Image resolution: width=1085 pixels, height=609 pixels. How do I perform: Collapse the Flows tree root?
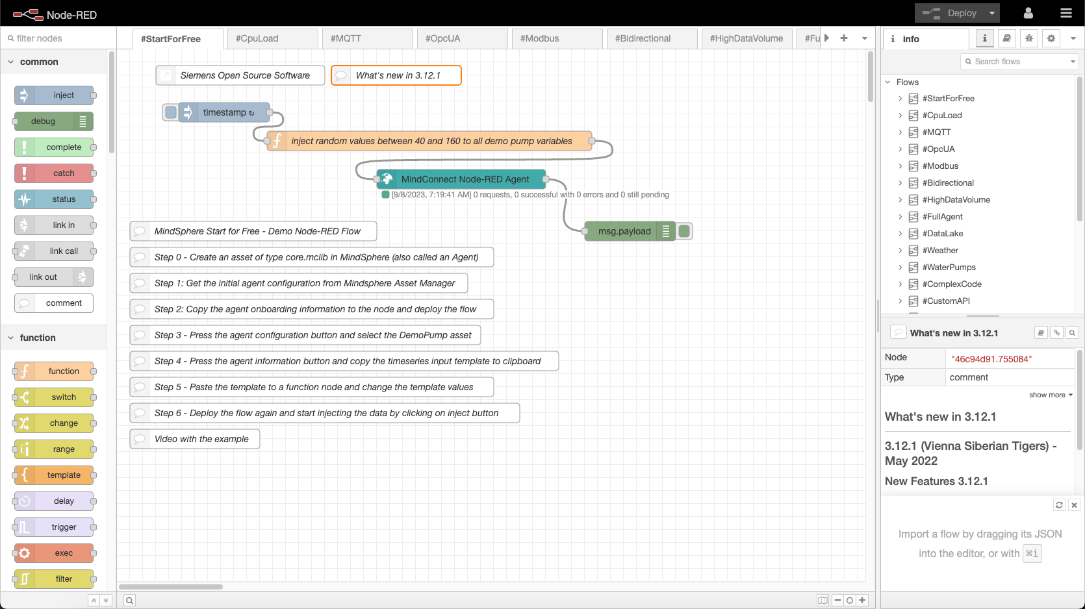tap(888, 82)
